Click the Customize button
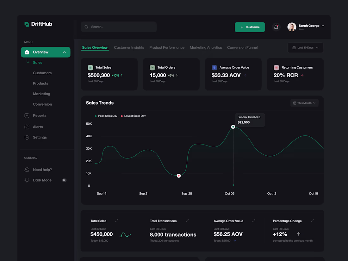This screenshot has height=261, width=348. pos(250,27)
